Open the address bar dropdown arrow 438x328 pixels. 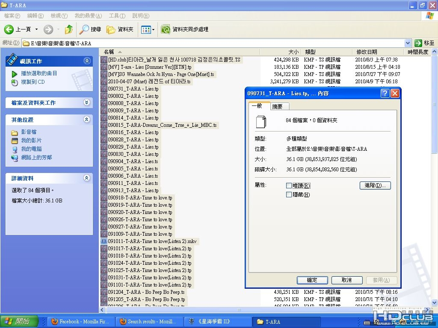pos(408,42)
